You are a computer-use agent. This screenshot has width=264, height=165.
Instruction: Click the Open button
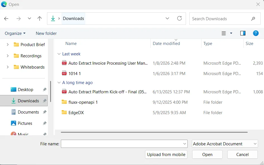point(207,154)
